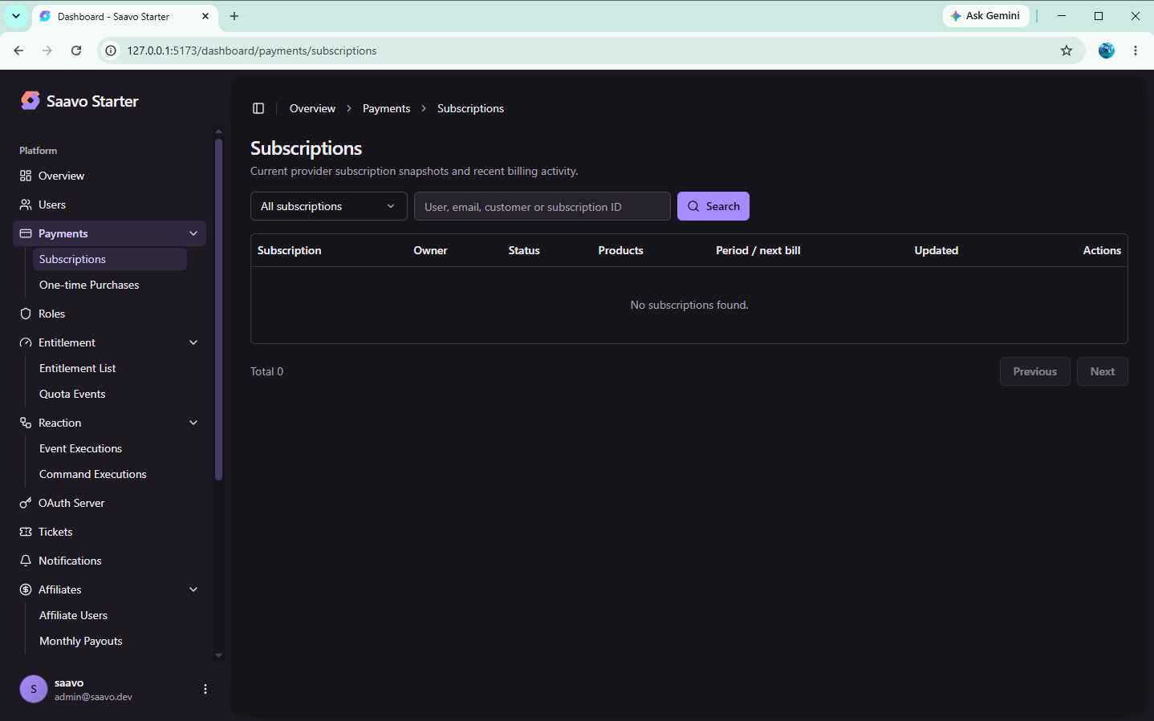This screenshot has width=1154, height=721.
Task: Bookmark this page with the star icon
Action: tap(1067, 51)
